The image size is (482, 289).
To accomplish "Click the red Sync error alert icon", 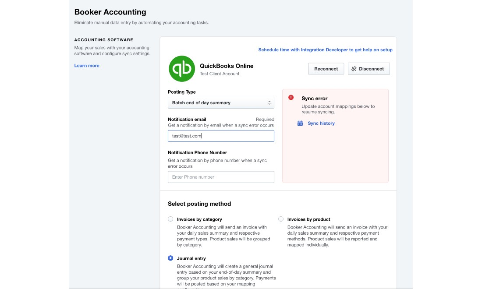I will coord(291,98).
